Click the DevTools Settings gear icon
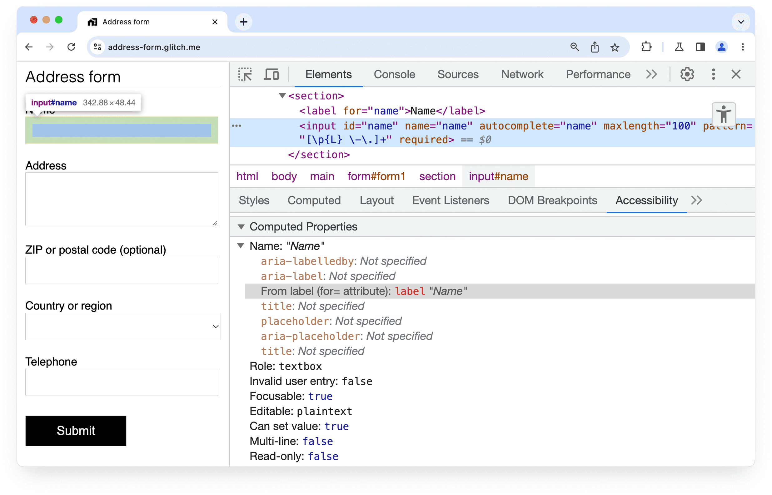 [x=688, y=74]
